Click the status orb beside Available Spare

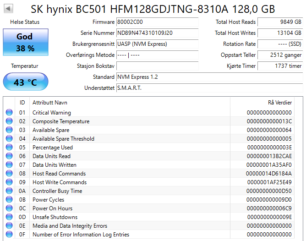click(9, 130)
